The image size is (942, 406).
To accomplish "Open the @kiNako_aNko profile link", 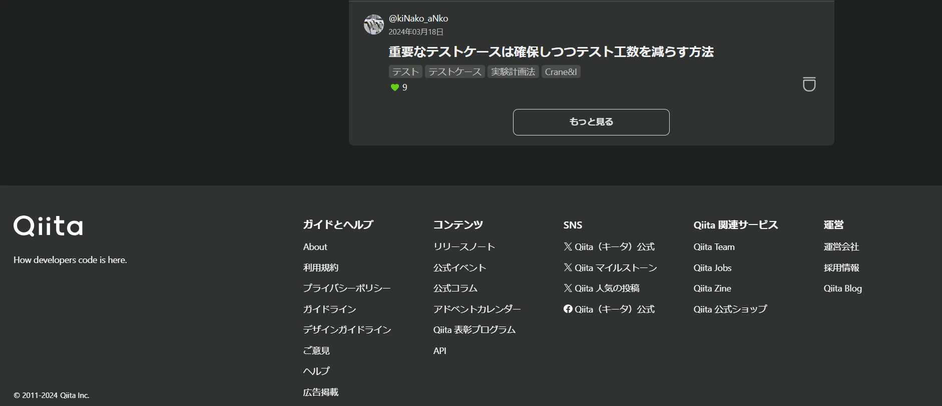I will click(418, 18).
